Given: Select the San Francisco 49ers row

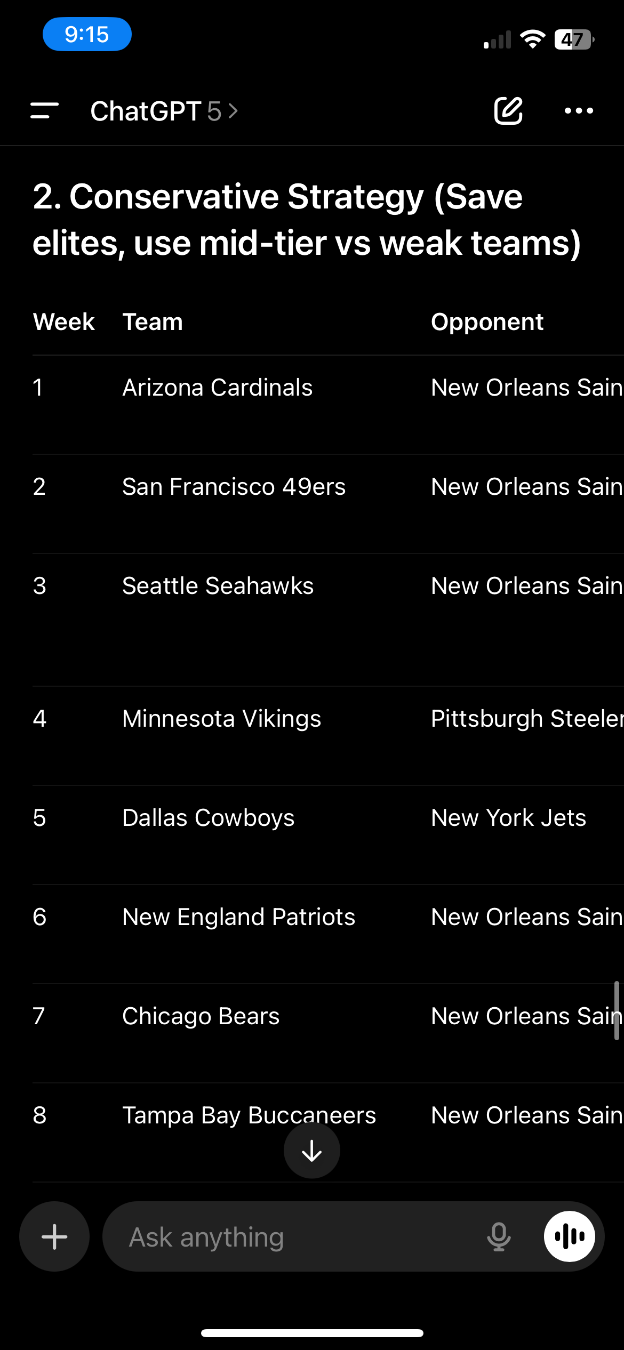Looking at the screenshot, I should pos(328,487).
